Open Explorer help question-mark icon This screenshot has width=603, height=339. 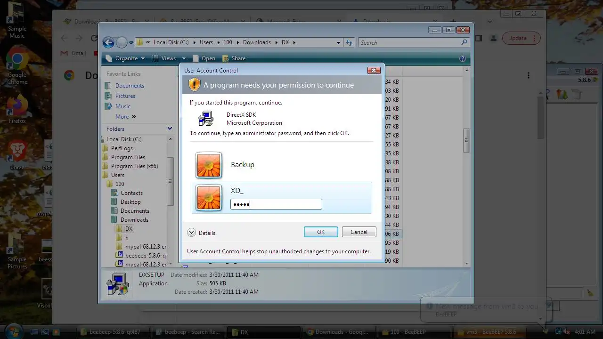463,58
